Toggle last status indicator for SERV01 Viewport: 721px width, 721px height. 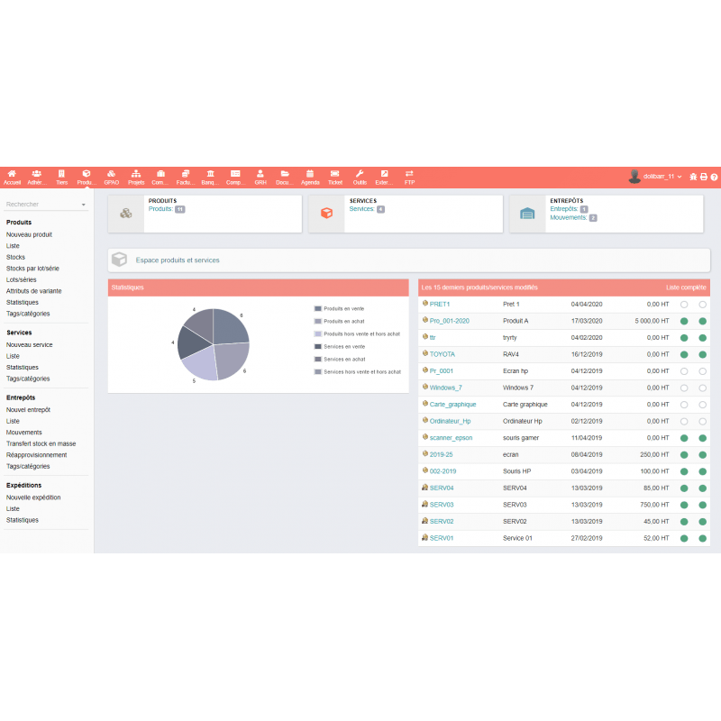(702, 538)
